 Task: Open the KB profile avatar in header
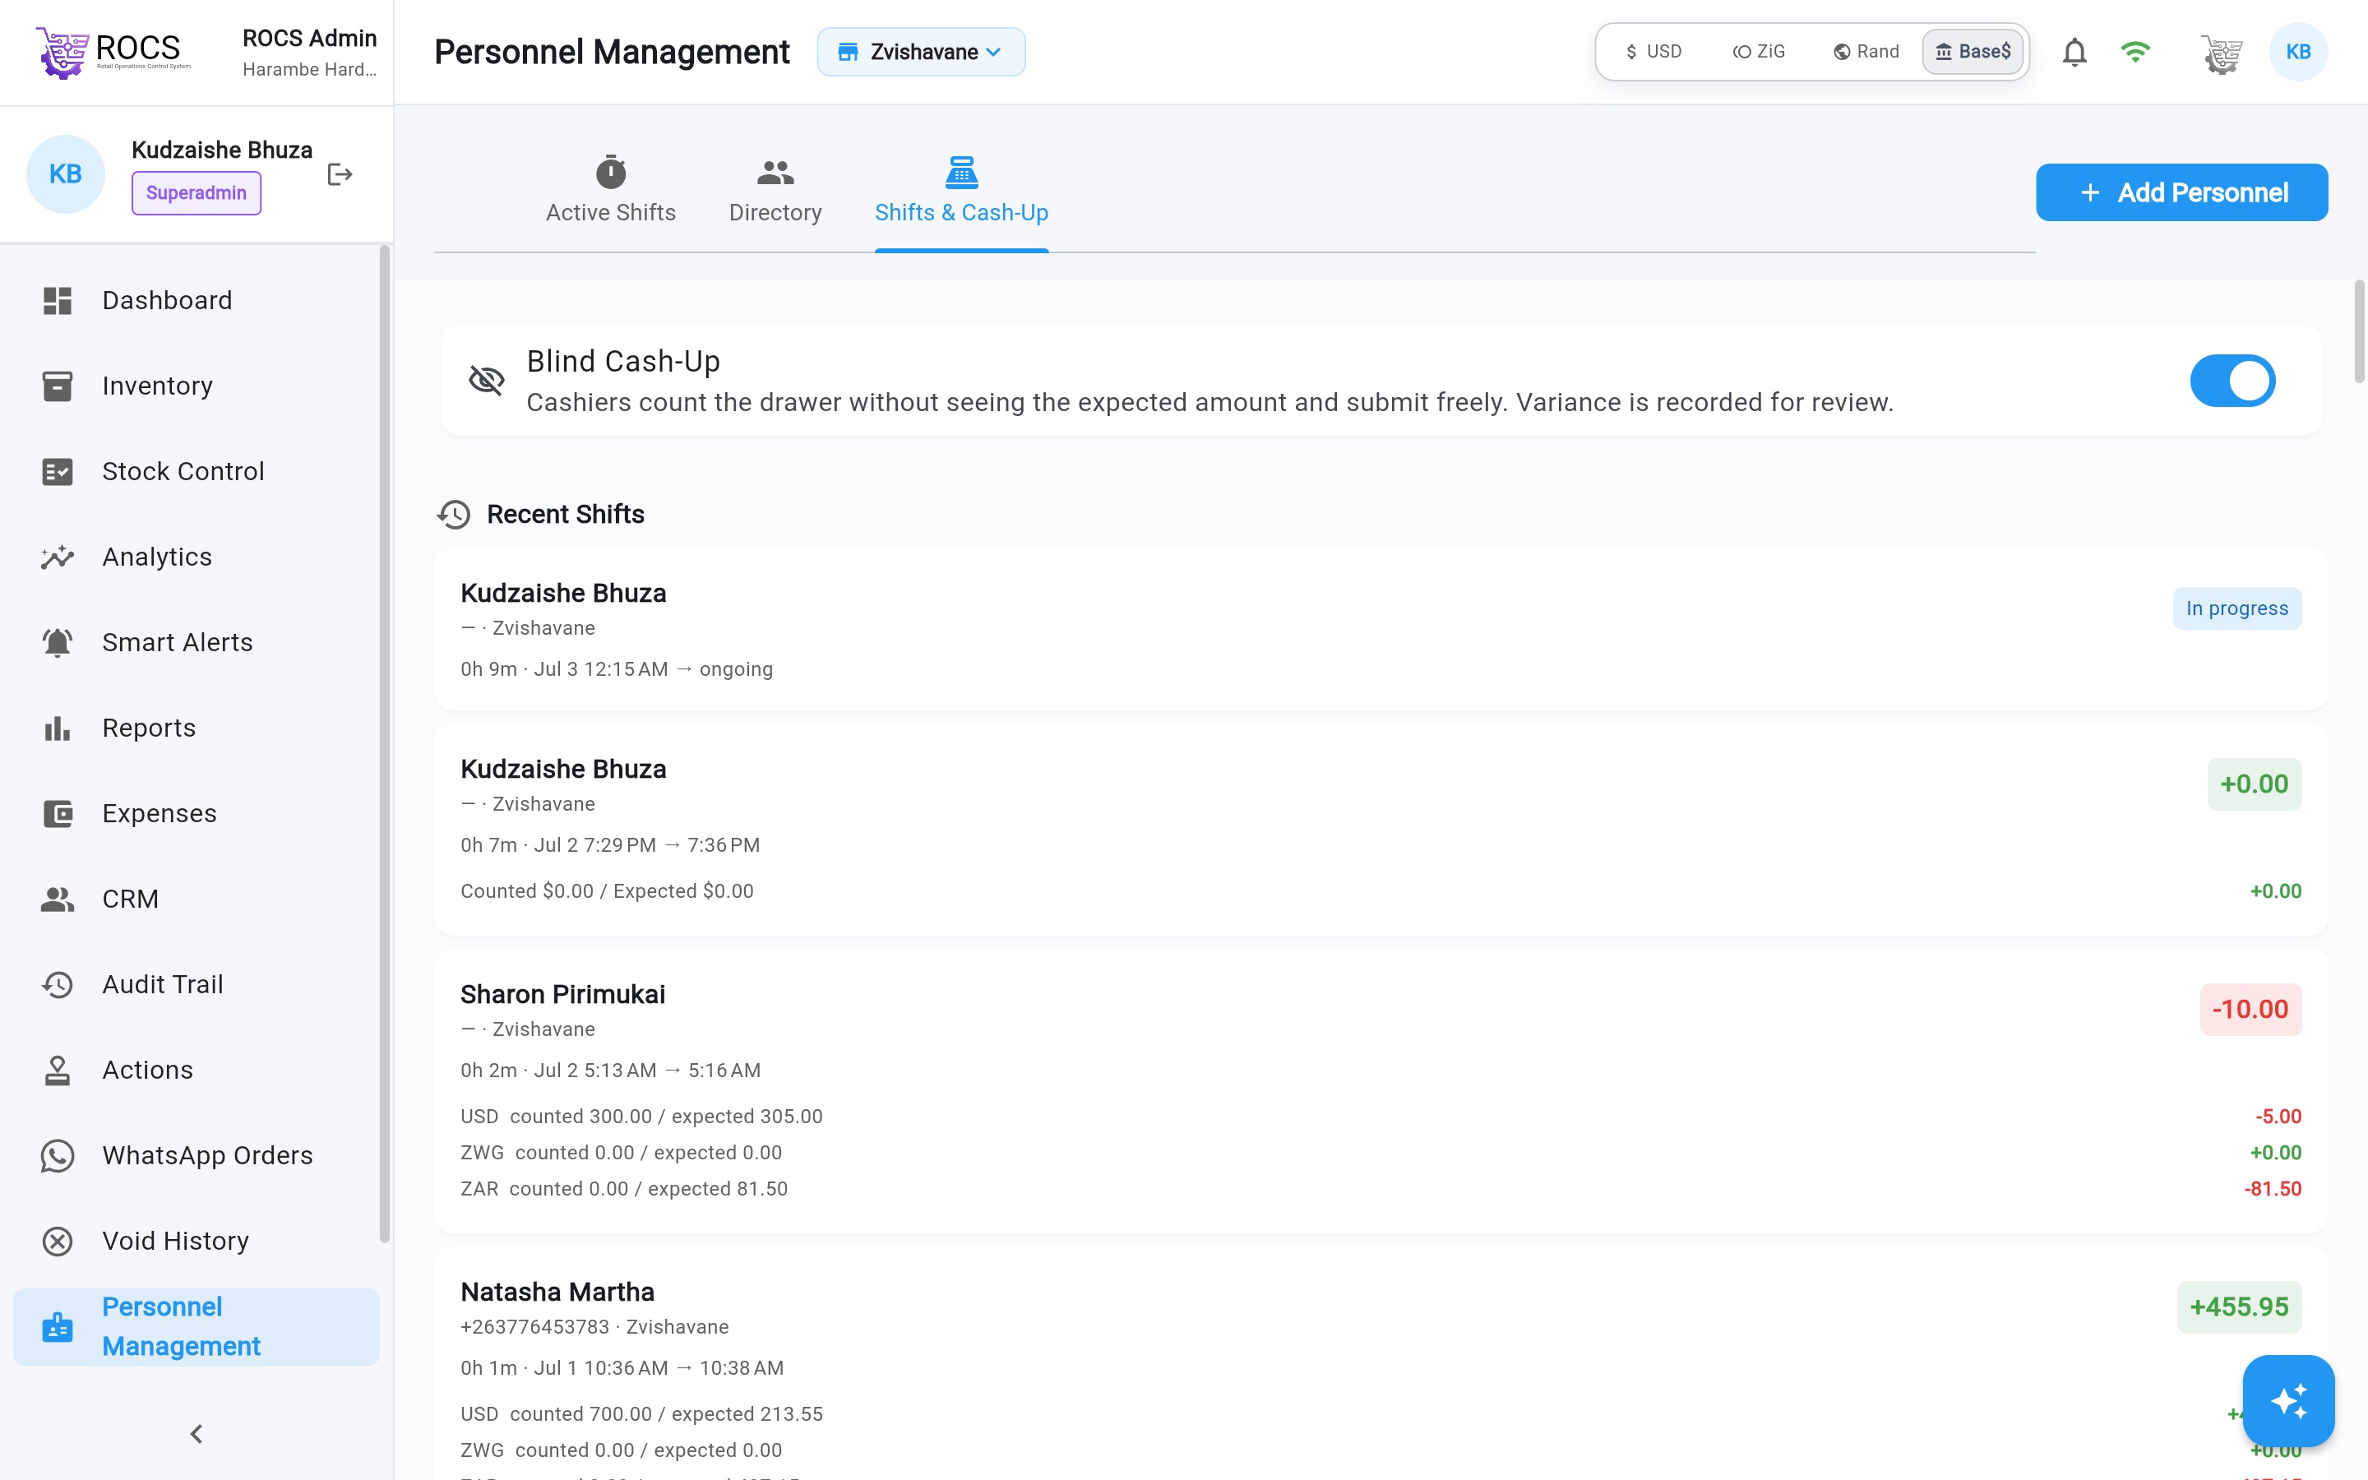click(2297, 52)
